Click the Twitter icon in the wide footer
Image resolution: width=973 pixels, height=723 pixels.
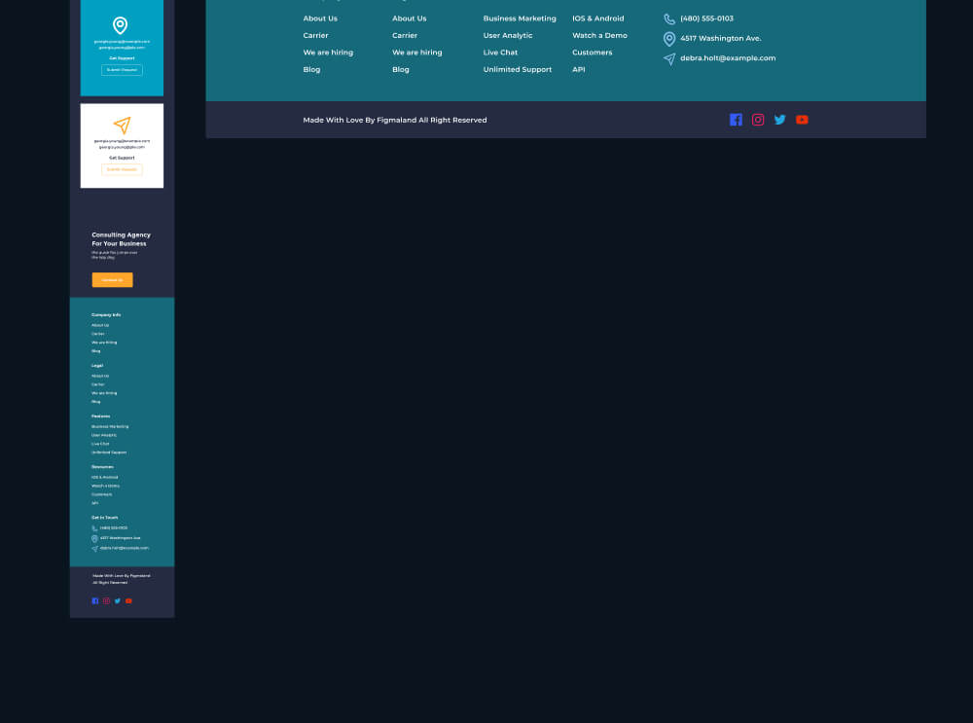coord(780,120)
